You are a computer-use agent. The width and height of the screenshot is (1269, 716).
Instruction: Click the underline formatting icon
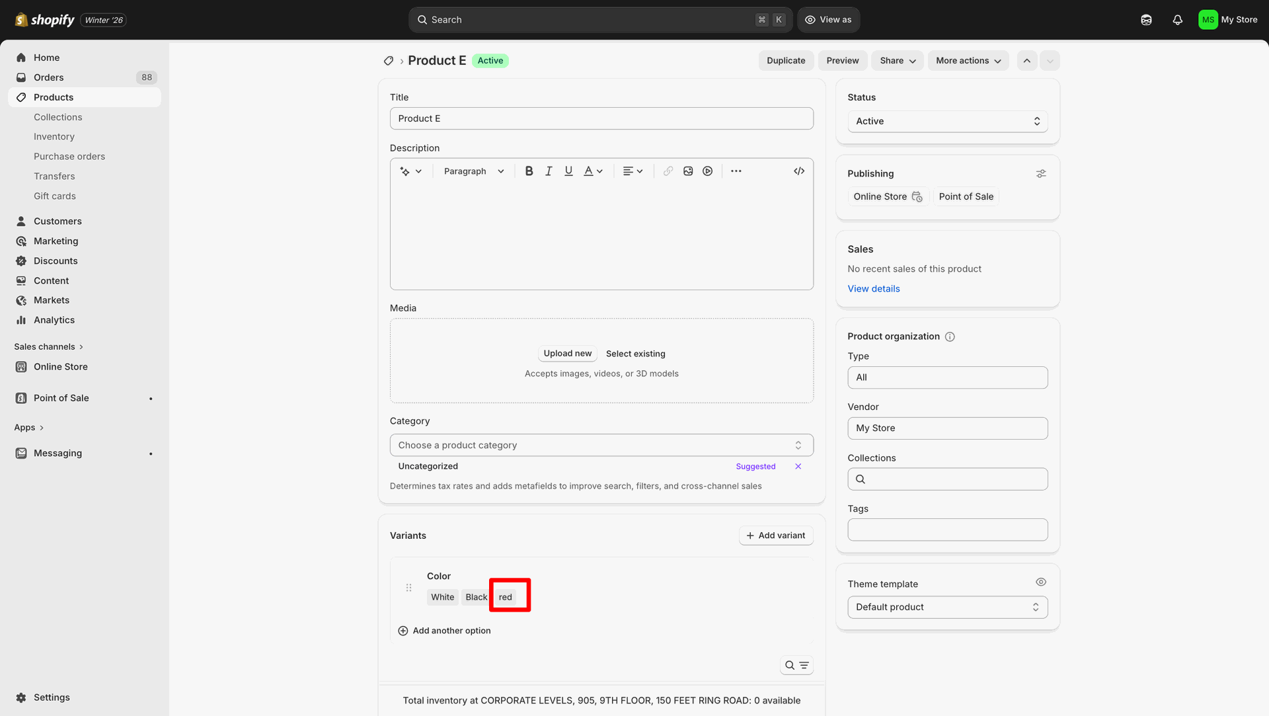(568, 171)
